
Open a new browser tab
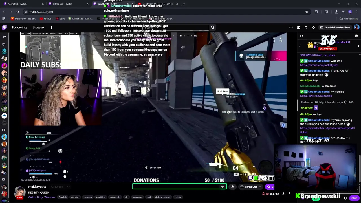[x=184, y=4]
